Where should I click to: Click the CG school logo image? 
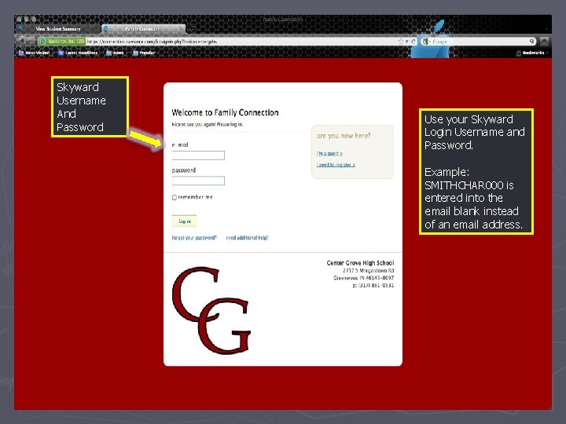pos(211,310)
